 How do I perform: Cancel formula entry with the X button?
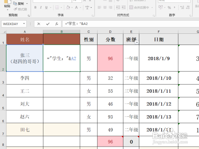(x=39, y=24)
